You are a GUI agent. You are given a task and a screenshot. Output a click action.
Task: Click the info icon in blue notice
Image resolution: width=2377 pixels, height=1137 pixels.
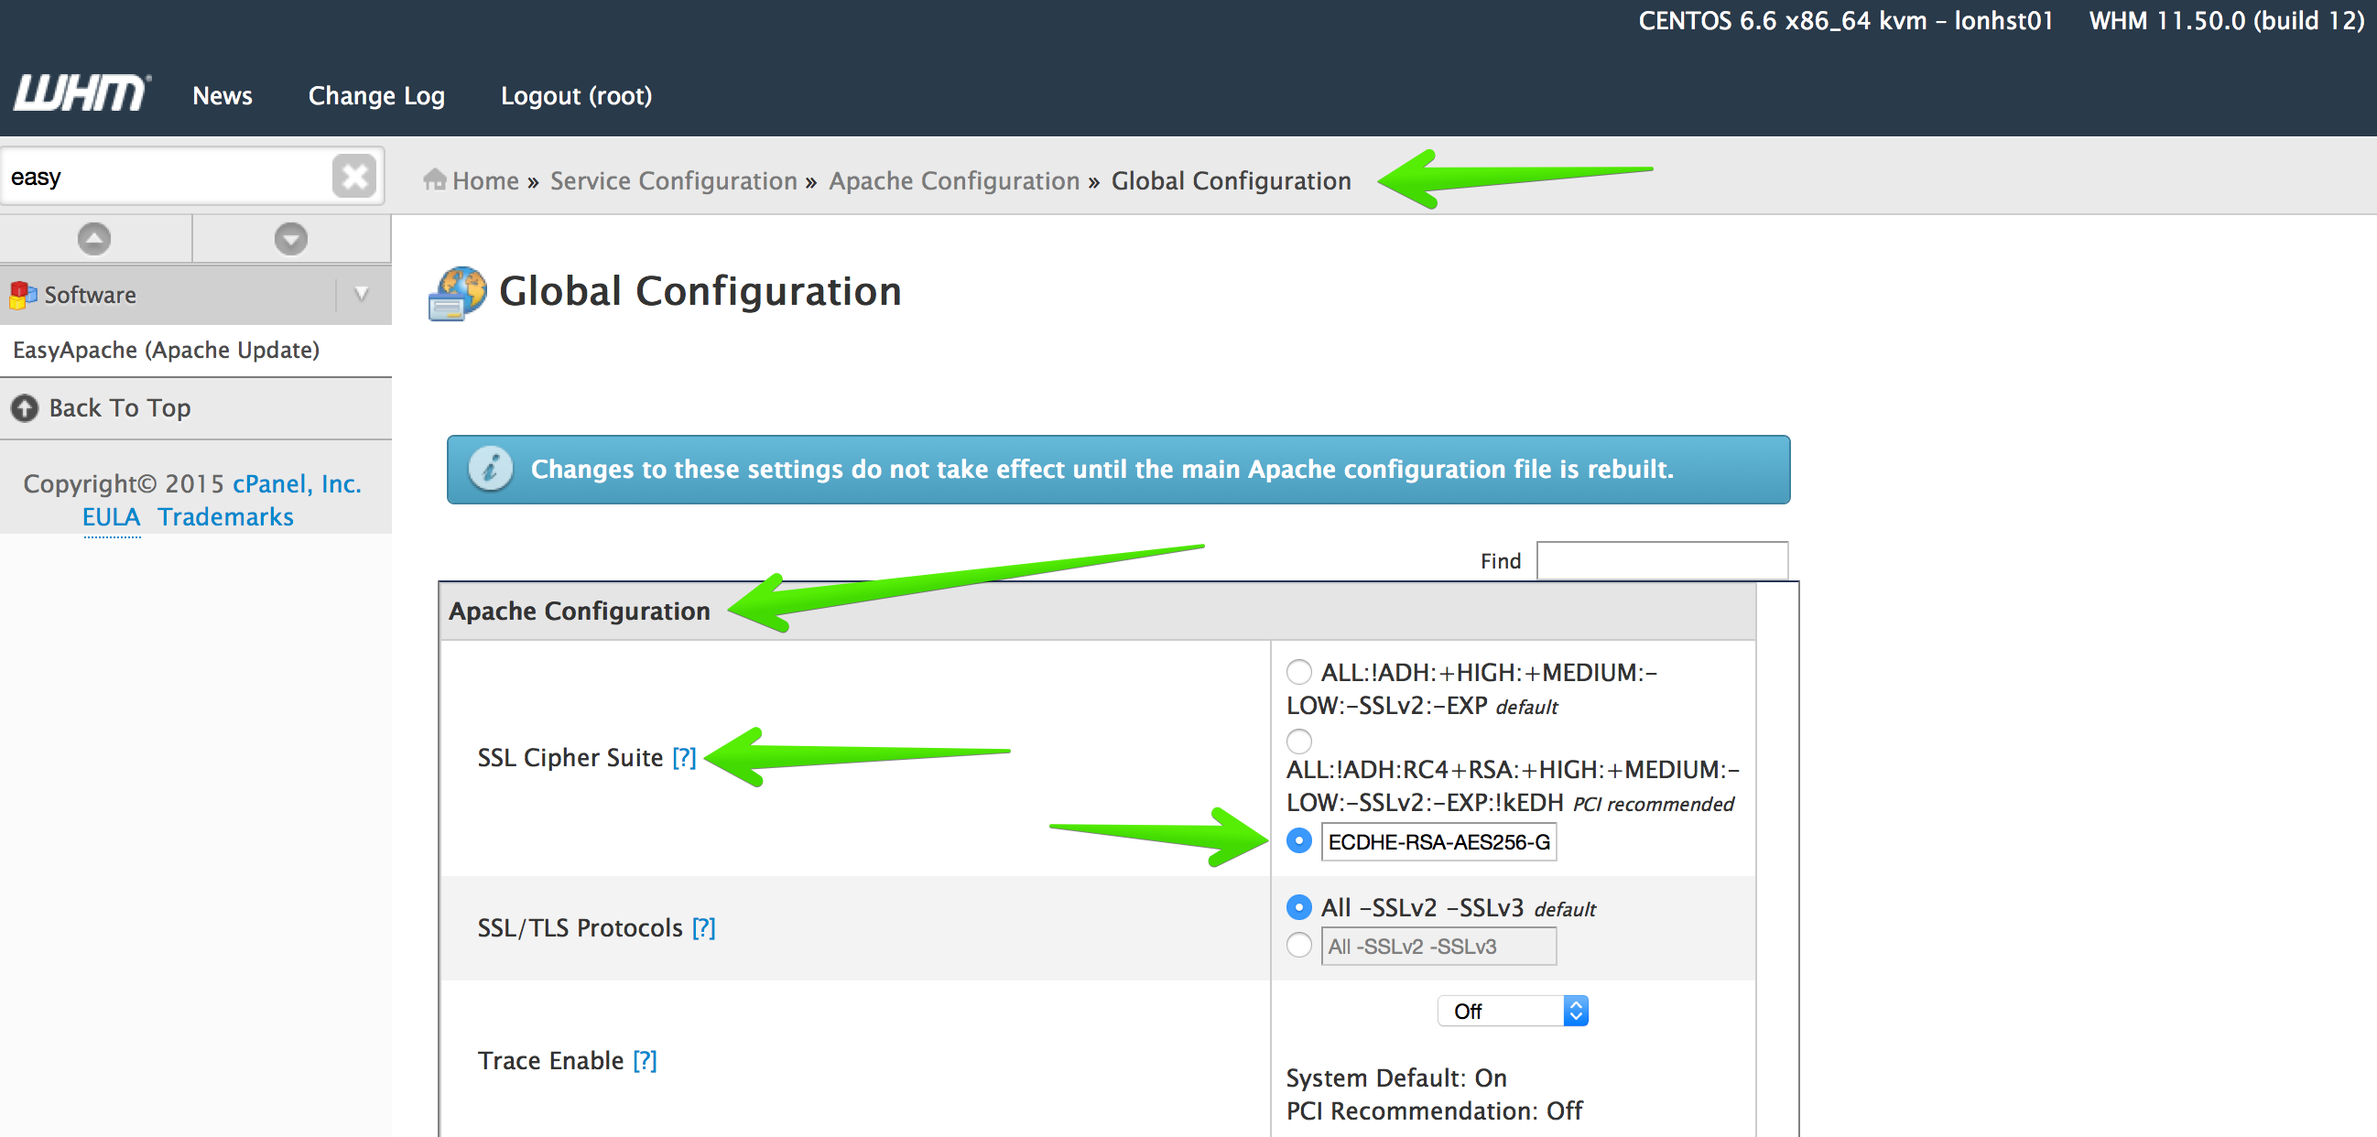point(490,469)
